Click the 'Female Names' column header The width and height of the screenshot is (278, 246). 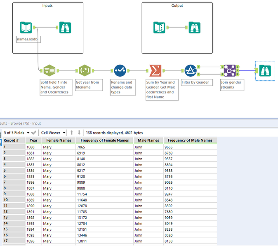click(59, 141)
